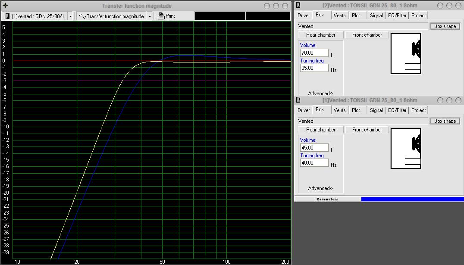Click the speaker icon in project [2] title bar

point(298,5)
